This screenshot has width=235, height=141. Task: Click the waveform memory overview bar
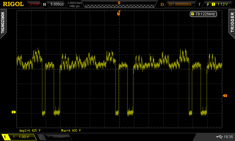click(x=119, y=4)
